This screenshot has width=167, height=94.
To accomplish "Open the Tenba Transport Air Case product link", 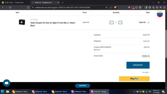I will [53, 24].
